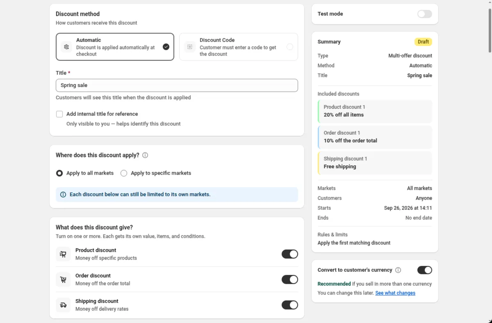Click the Discount Code method icon
Screen dimensions: 492x323
click(190, 47)
